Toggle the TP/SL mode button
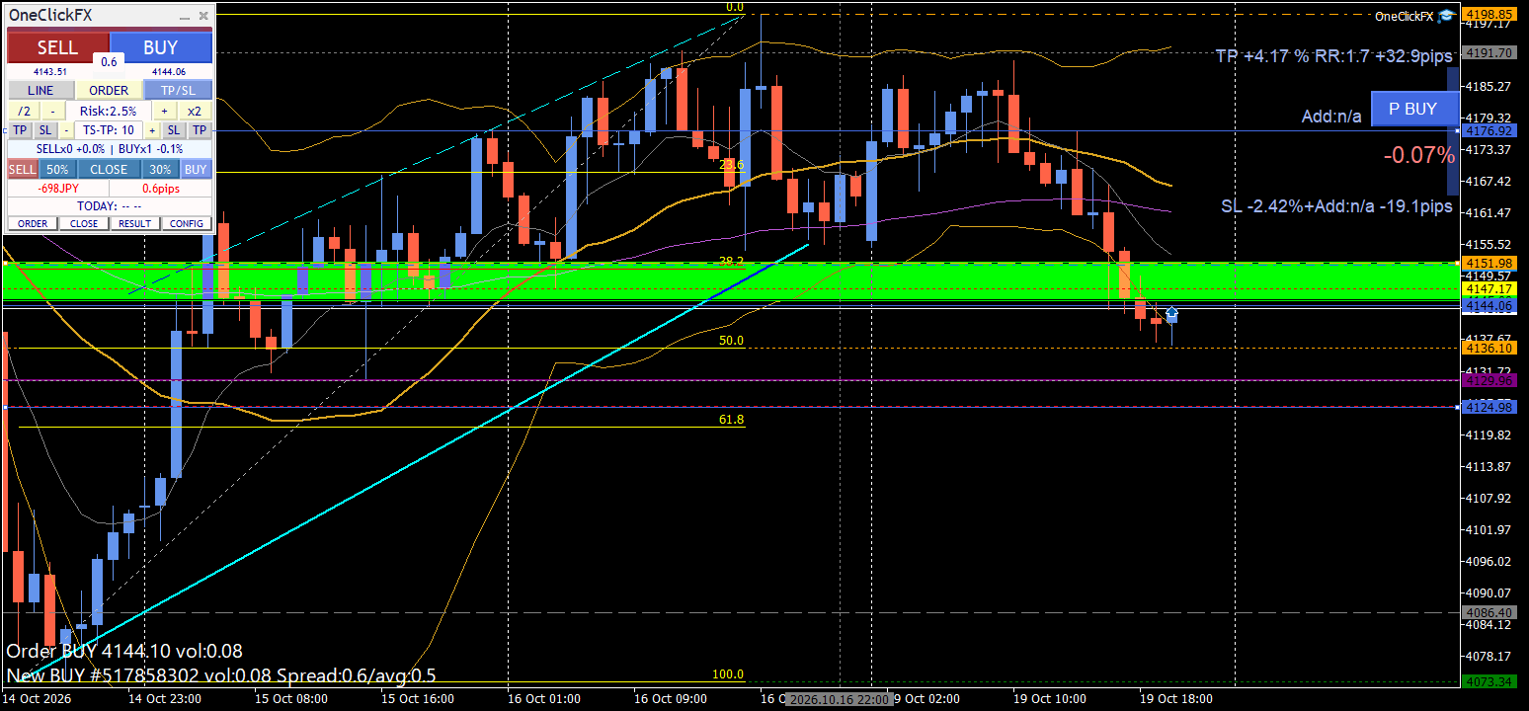 click(178, 91)
